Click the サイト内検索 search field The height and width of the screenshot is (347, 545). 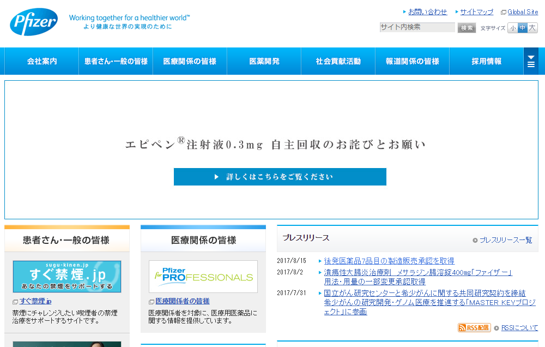[x=417, y=27]
